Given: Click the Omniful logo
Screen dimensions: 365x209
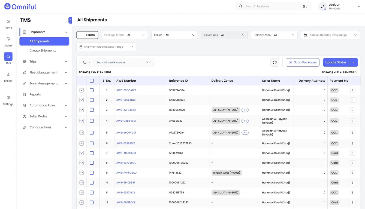Looking at the screenshot, I should click(x=20, y=7).
